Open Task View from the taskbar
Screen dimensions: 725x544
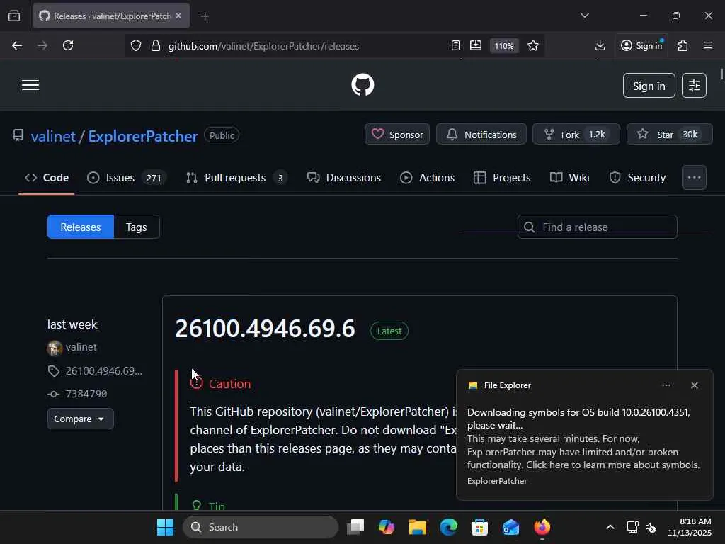coord(355,527)
